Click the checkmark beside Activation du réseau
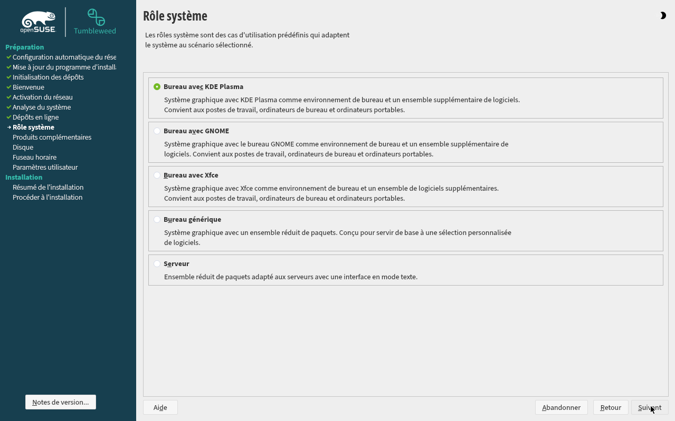 click(8, 97)
